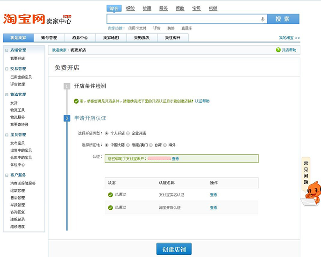The height and width of the screenshot is (257, 321).
Task: Click hot search term 评价
Action: [x=157, y=28]
